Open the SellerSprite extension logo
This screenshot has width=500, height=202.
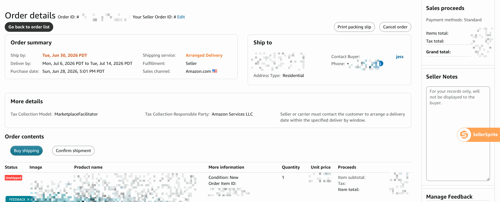(x=464, y=135)
